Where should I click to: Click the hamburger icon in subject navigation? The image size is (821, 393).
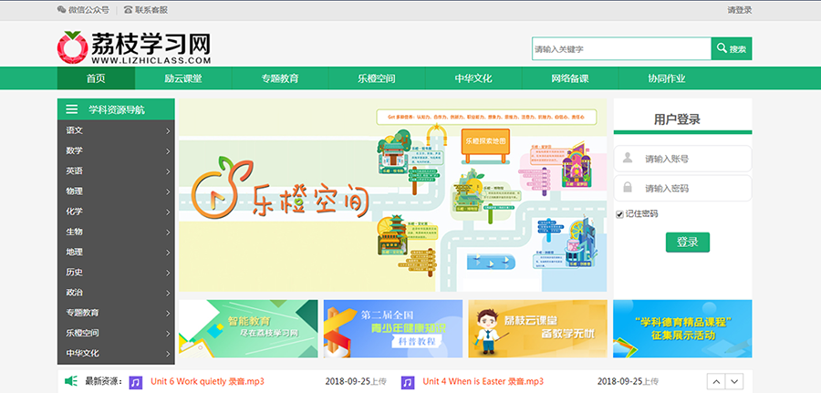pos(71,109)
